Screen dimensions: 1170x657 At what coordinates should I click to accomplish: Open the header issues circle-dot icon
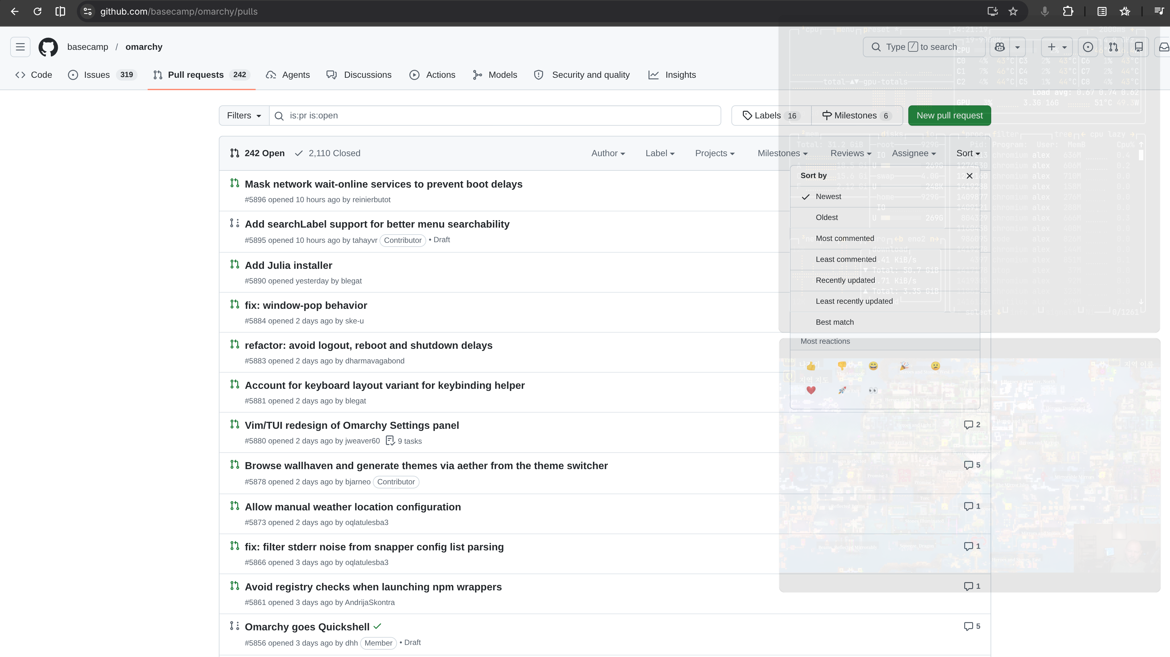1088,47
